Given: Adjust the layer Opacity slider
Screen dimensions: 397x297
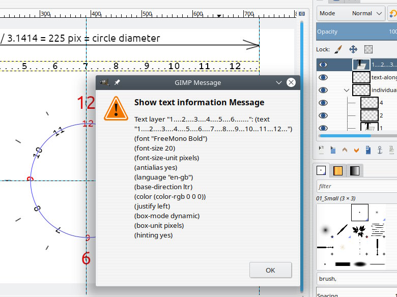Looking at the screenshot, I should [356, 32].
